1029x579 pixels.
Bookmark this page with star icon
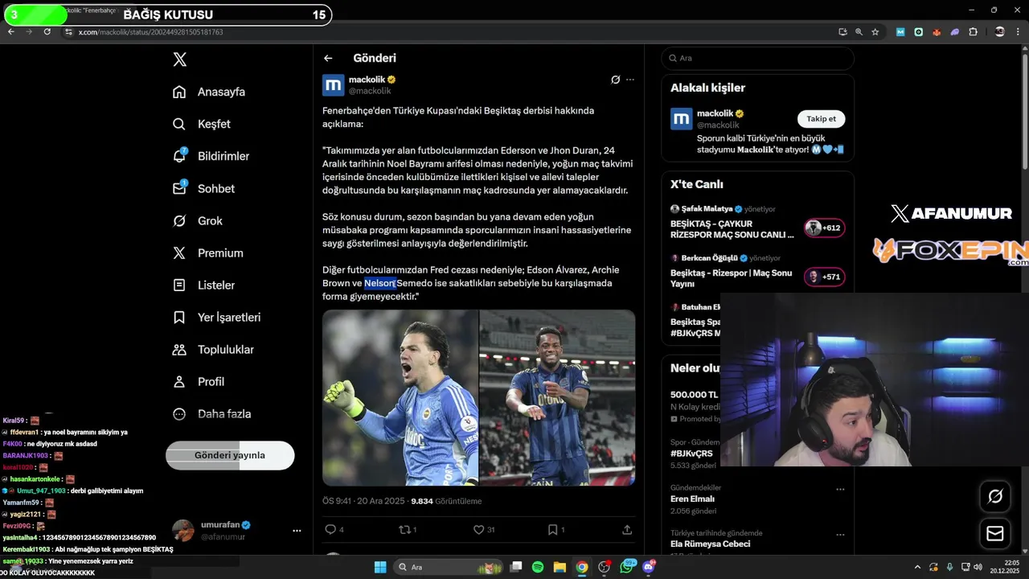(x=875, y=31)
